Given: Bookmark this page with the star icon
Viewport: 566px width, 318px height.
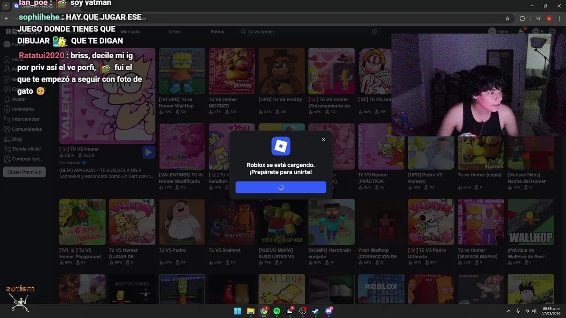Looking at the screenshot, I should click(508, 19).
